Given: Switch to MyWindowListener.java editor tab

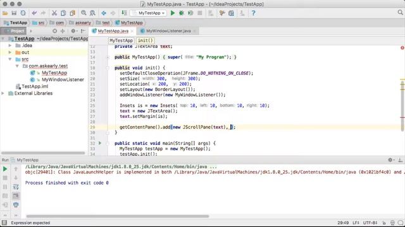Looking at the screenshot, I should pos(168,31).
